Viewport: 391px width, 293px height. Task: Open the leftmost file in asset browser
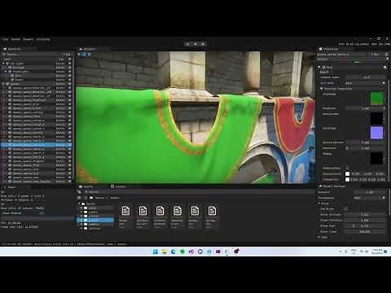point(125,211)
